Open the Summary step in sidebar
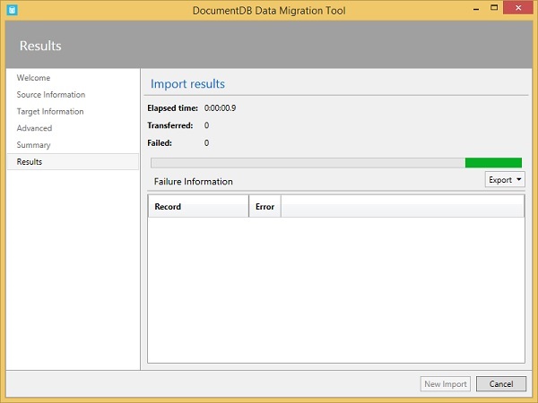Viewport: 538px width, 403px height. pos(33,145)
